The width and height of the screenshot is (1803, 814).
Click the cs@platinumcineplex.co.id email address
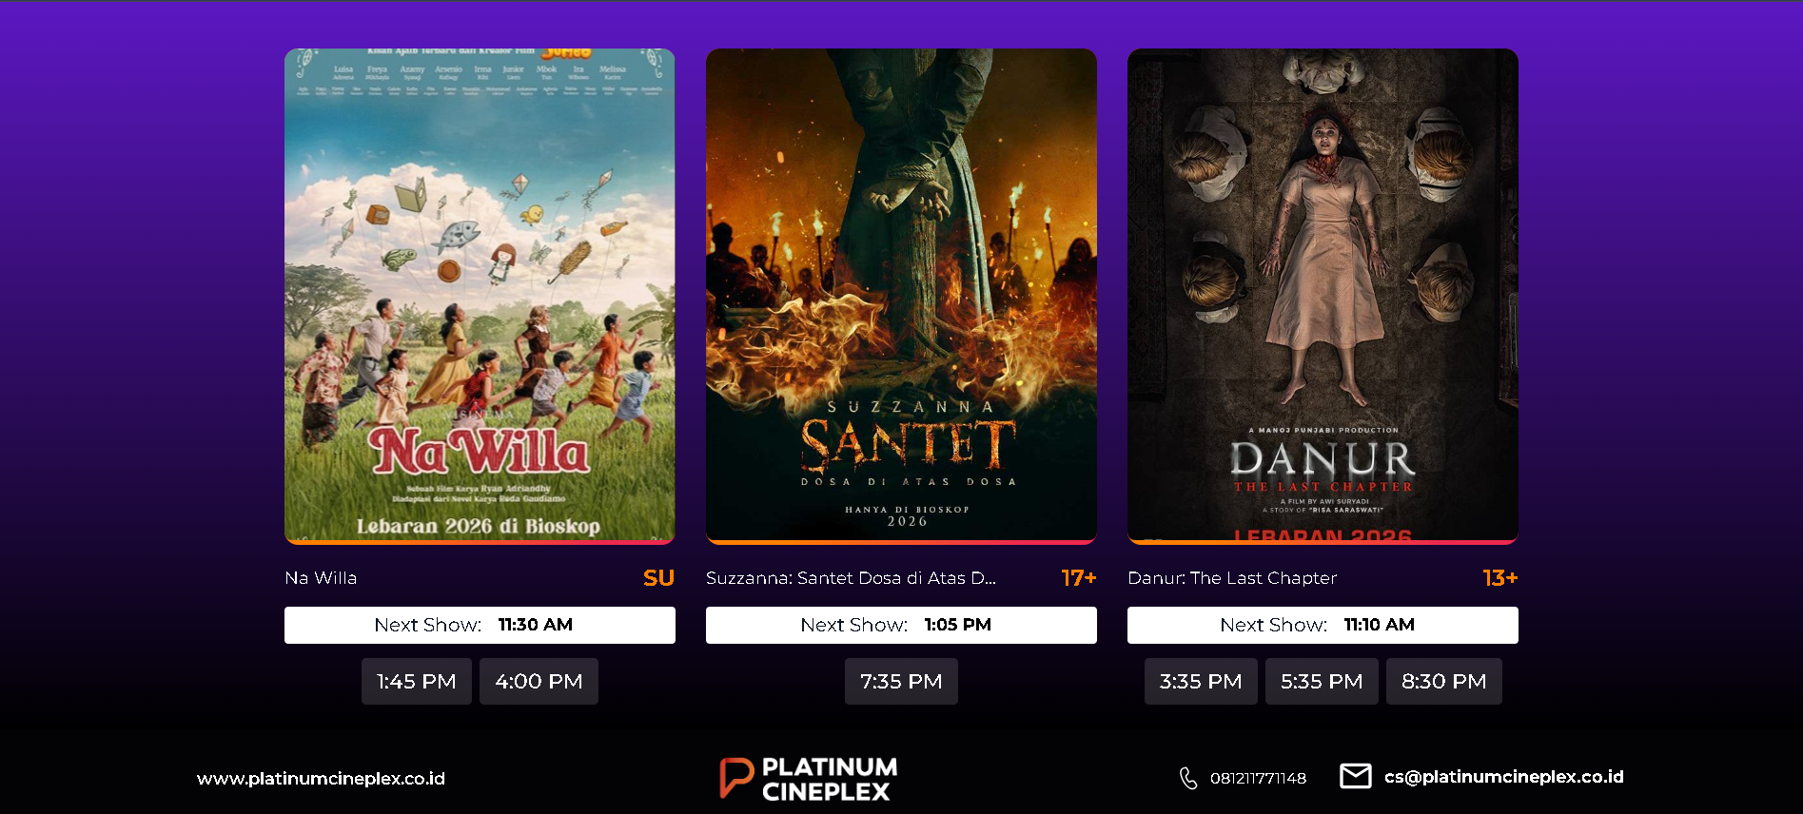coord(1504,777)
